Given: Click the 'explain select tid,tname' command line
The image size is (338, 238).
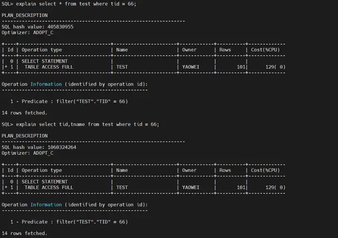Looking at the screenshot, I should [x=87, y=124].
